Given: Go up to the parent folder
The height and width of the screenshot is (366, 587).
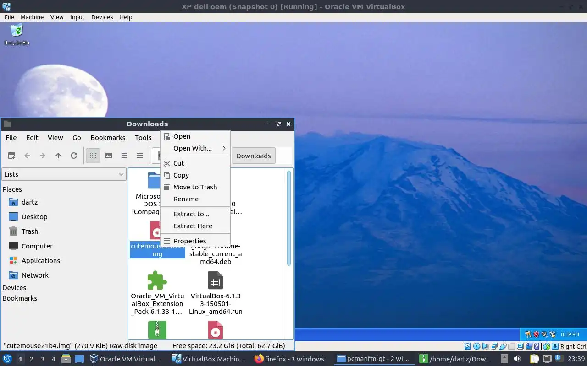Looking at the screenshot, I should pos(58,156).
